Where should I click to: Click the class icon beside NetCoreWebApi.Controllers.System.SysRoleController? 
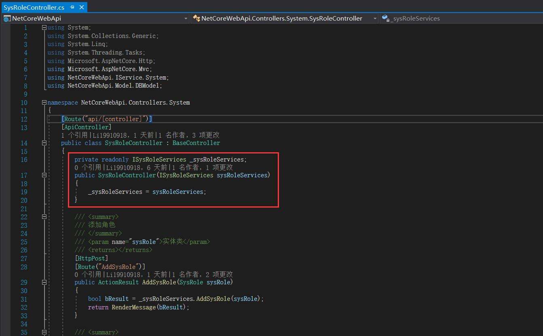click(x=196, y=19)
